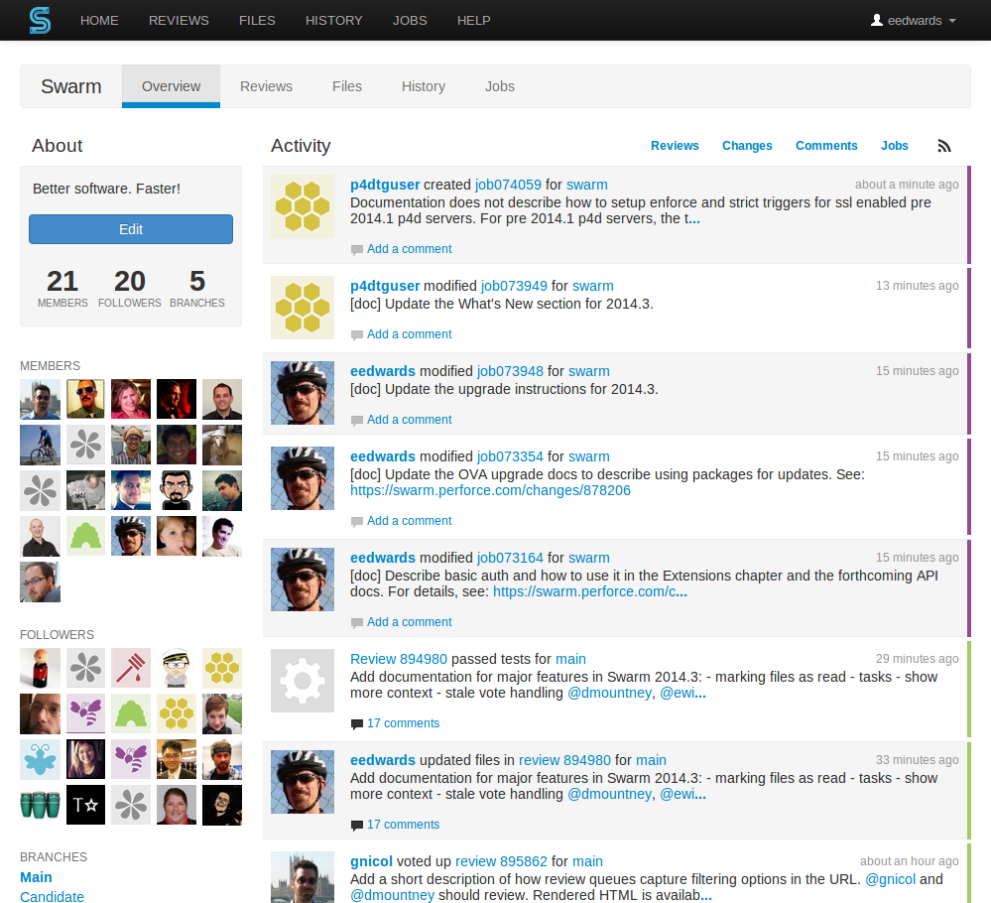Open the eedwards user dropdown menu
The height and width of the screenshot is (903, 991).
click(x=914, y=20)
